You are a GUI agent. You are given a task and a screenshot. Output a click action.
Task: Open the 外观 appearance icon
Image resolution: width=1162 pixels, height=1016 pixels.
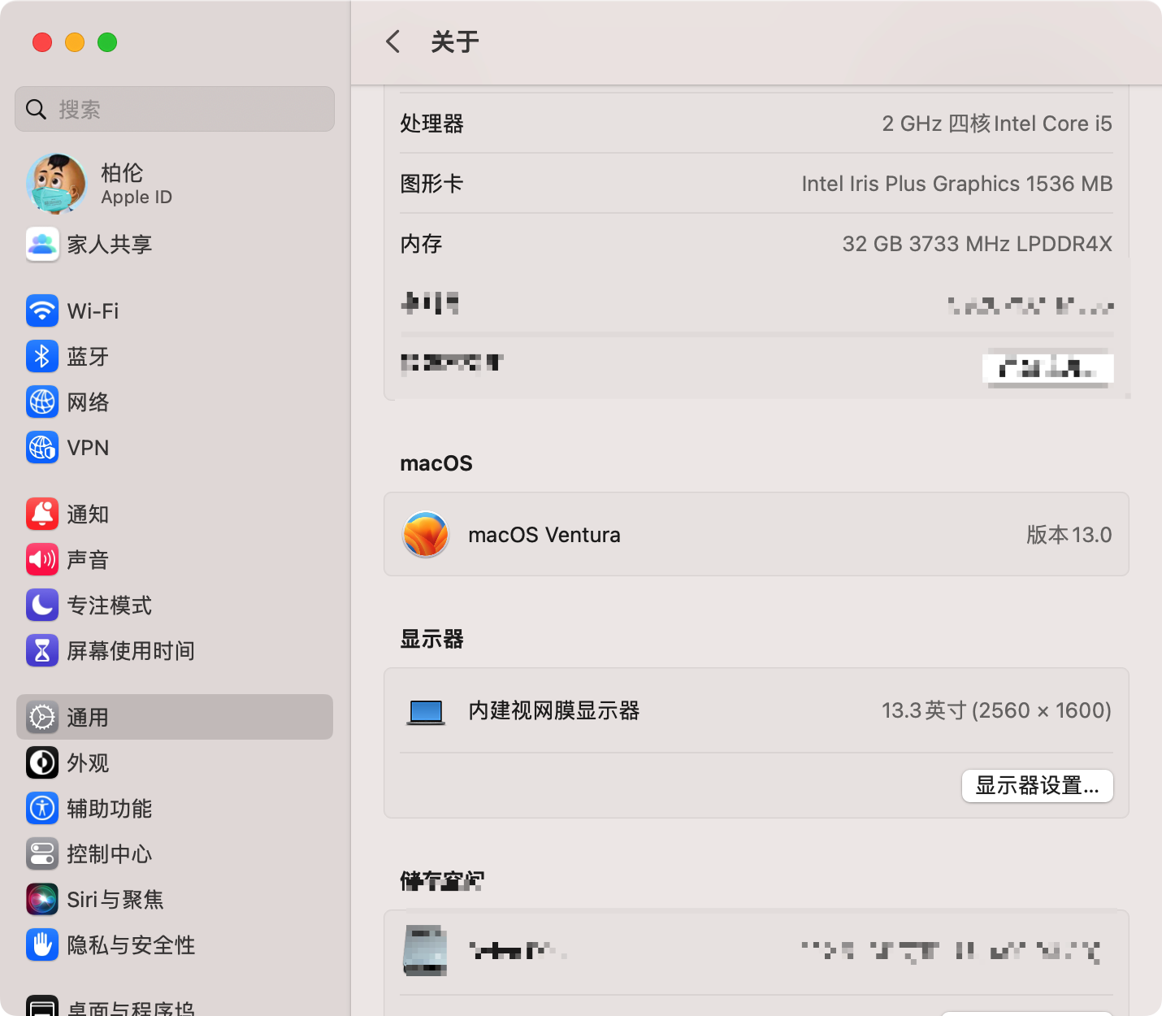point(42,762)
